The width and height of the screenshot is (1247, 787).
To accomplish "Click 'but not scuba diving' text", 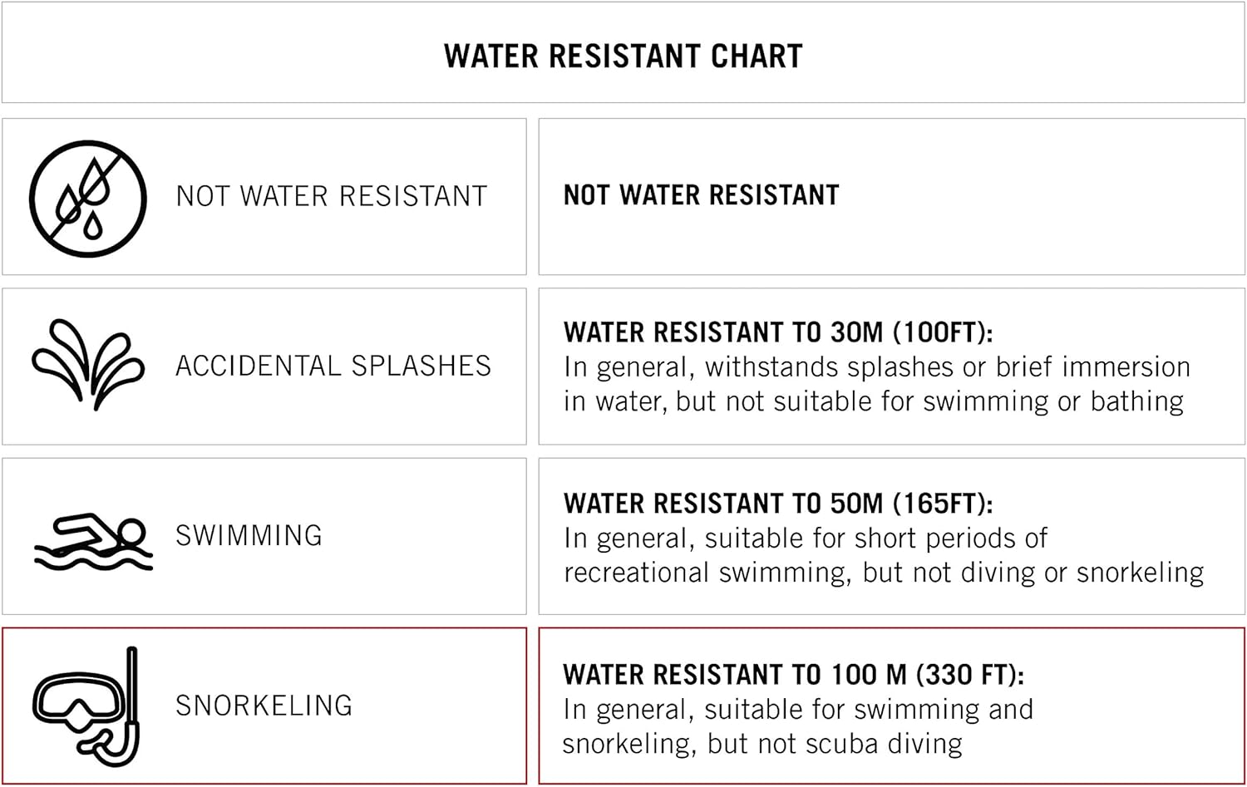I will pyautogui.click(x=834, y=744).
